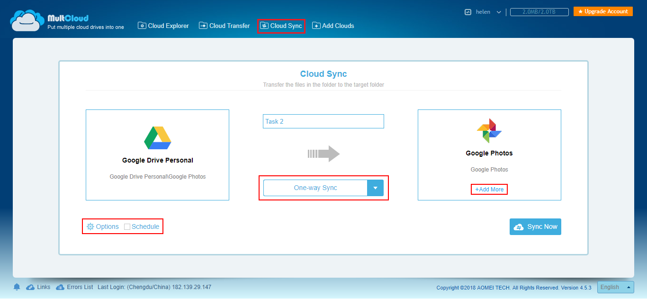647x299 pixels.
Task: Click the Google Photos target path text
Action: 489,169
